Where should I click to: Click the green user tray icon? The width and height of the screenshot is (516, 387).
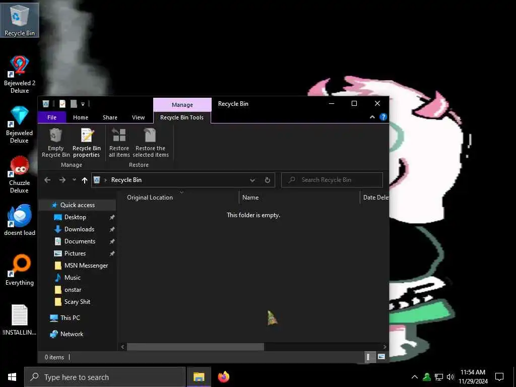click(427, 377)
